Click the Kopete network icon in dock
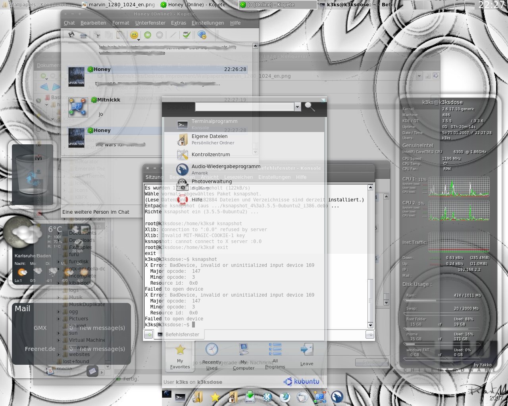Screen dimensions: 508x406 pyautogui.click(x=320, y=396)
